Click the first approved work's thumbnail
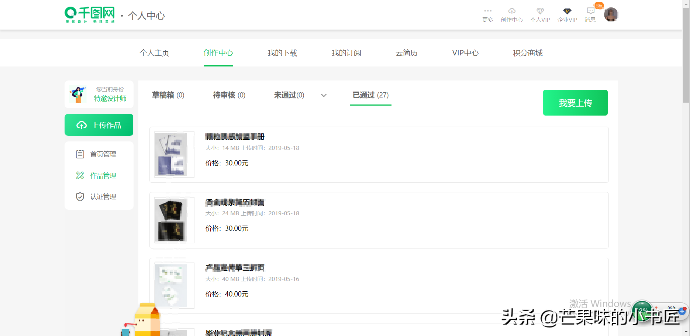The width and height of the screenshot is (690, 336). click(174, 154)
